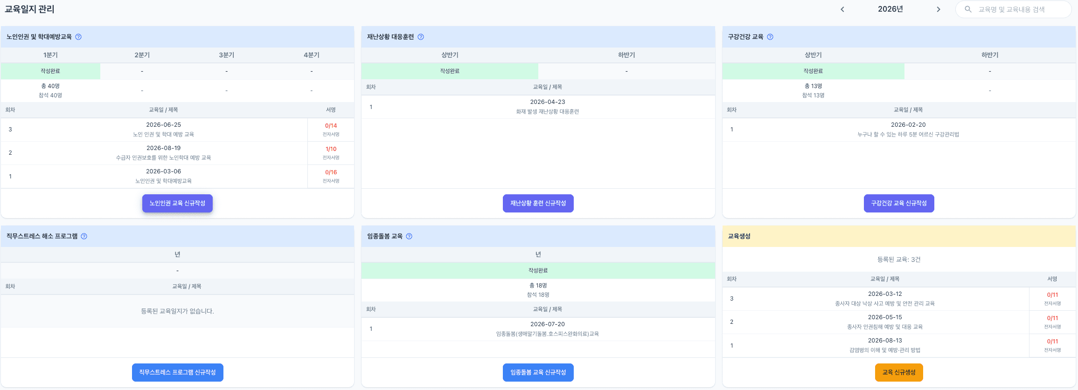Click the 2분기 column header
1078x390 pixels.
coord(142,55)
